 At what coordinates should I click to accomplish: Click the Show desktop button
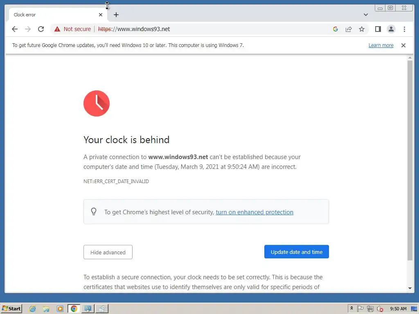click(x=414, y=309)
